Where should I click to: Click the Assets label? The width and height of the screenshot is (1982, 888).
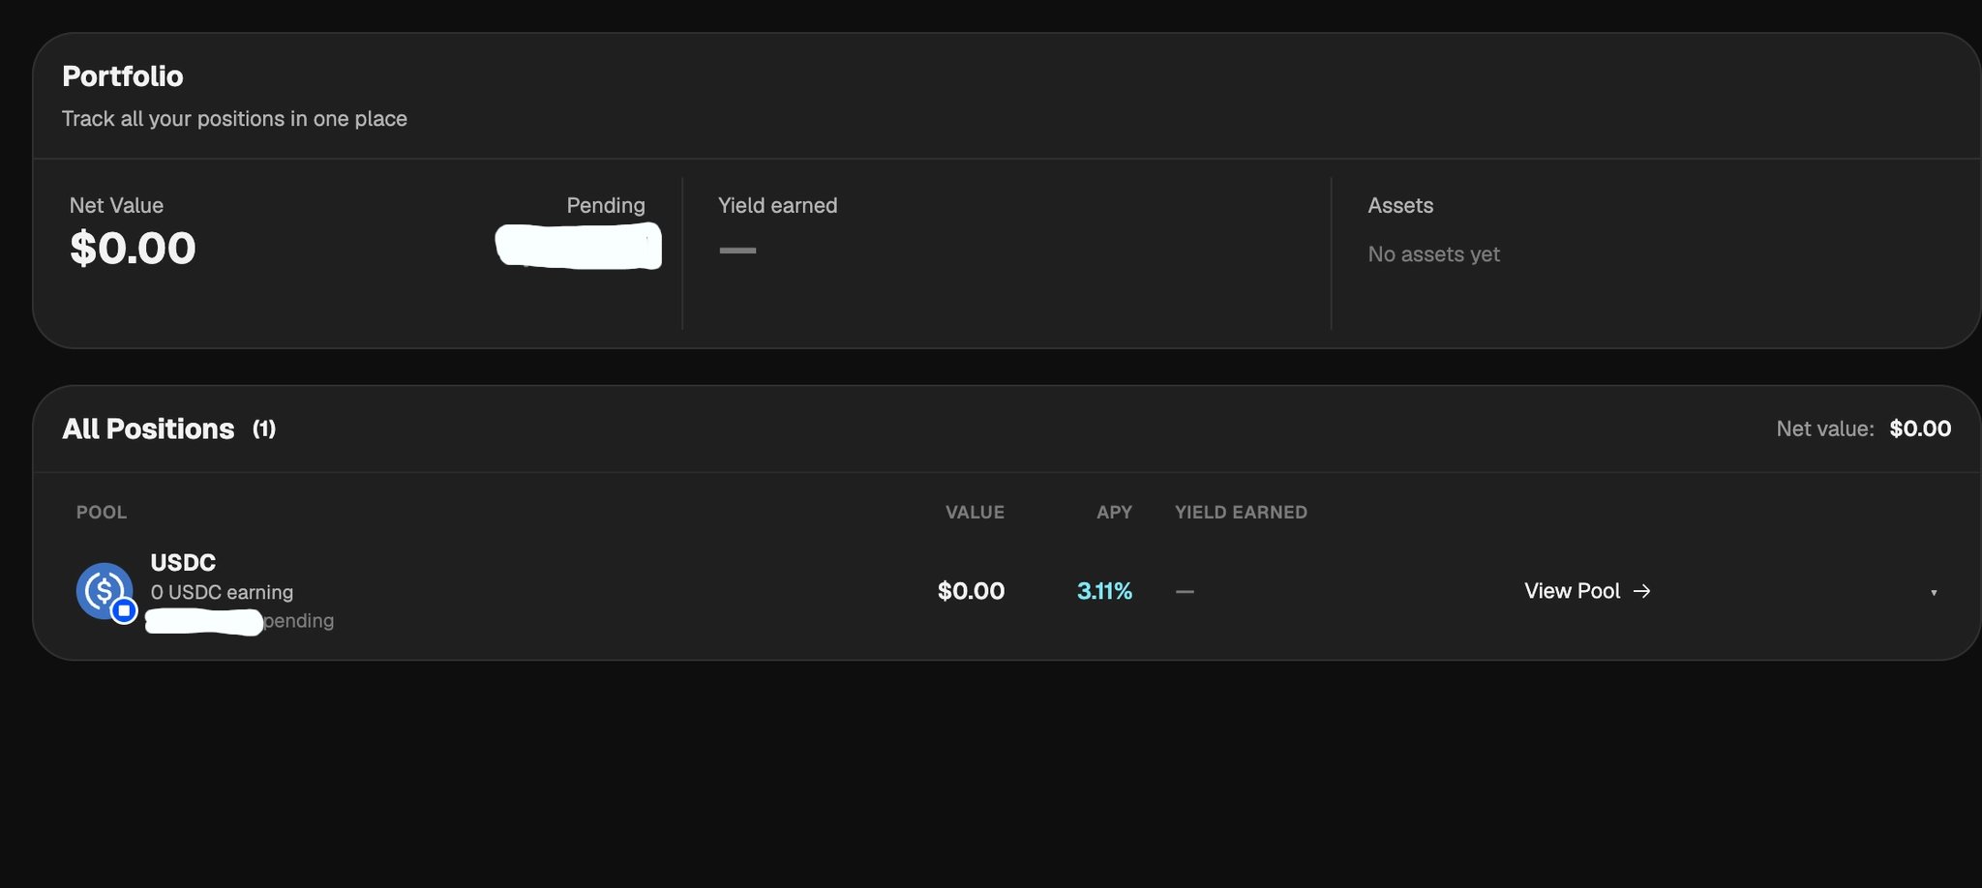click(x=1400, y=205)
